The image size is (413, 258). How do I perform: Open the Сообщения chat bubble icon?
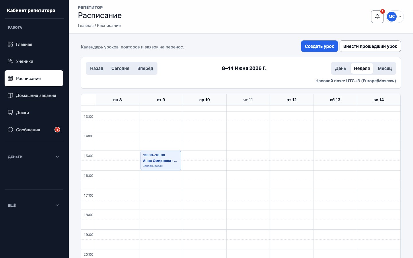(10, 130)
